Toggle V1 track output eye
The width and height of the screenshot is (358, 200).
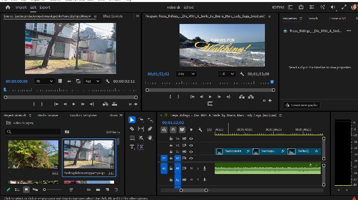(191, 158)
